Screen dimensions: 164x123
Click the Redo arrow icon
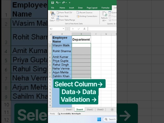(x=63, y=3)
